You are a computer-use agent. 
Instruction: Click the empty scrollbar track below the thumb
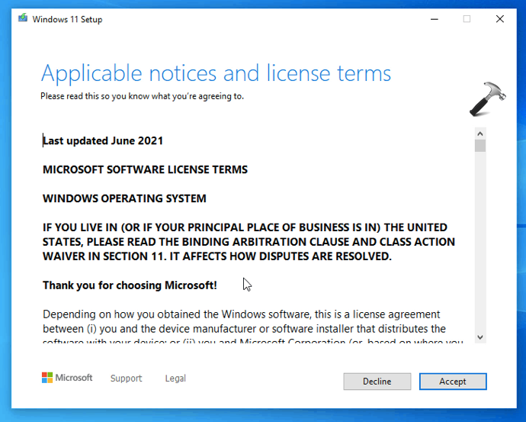[x=480, y=244]
